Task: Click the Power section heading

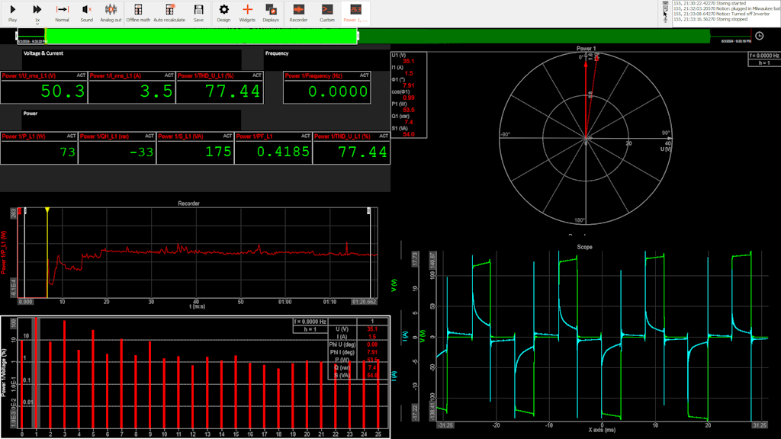Action: (31, 114)
